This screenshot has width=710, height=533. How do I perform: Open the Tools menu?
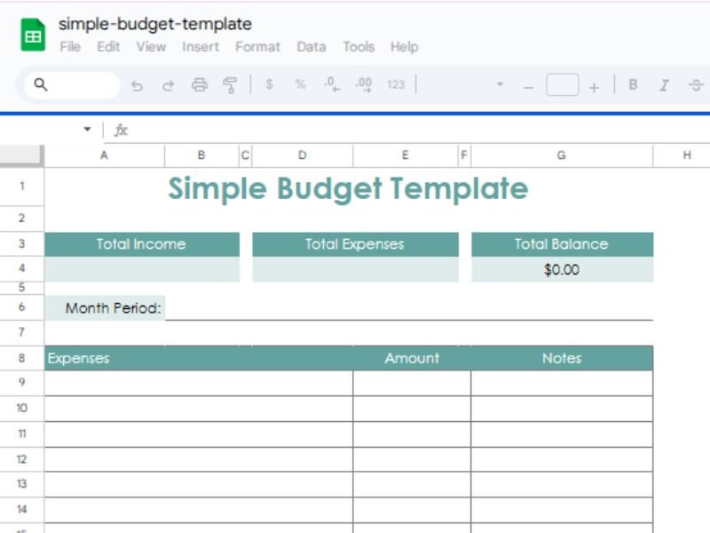(359, 47)
